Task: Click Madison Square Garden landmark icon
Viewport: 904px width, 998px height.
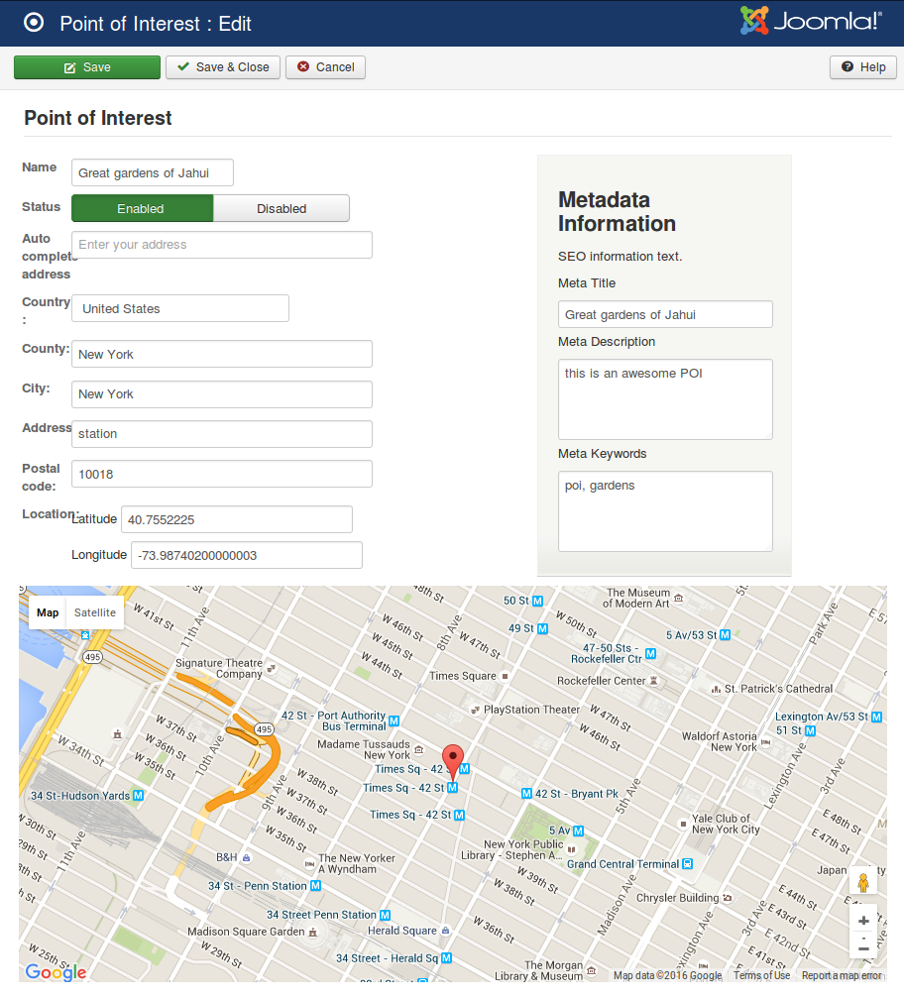Action: (312, 932)
